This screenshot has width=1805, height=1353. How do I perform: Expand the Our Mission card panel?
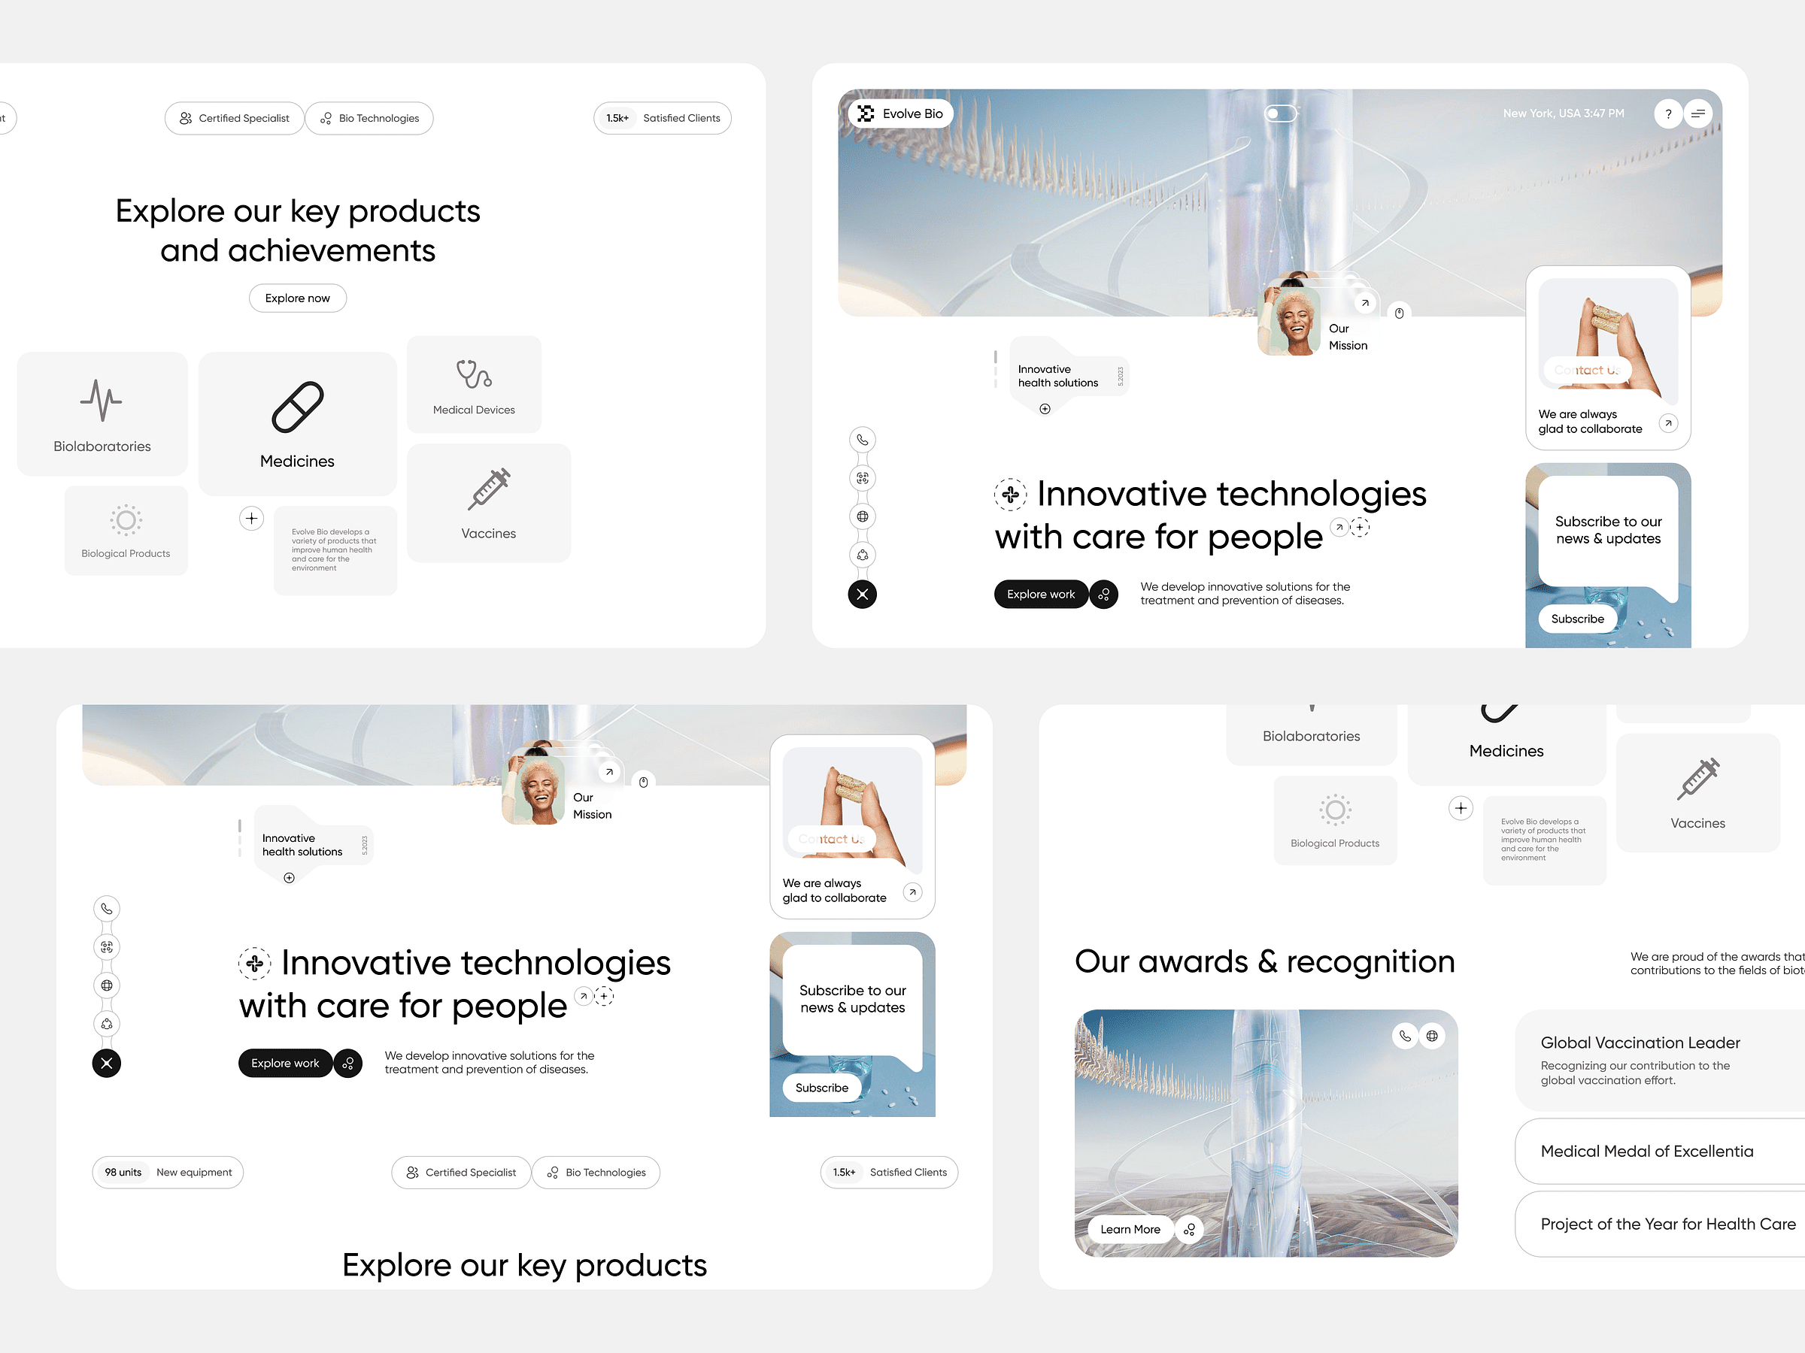[1364, 303]
